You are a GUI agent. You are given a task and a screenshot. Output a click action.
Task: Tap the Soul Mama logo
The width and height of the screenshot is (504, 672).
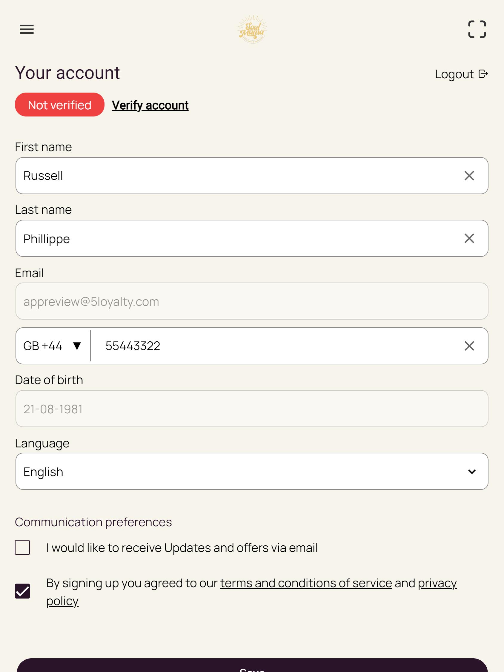pos(252,30)
